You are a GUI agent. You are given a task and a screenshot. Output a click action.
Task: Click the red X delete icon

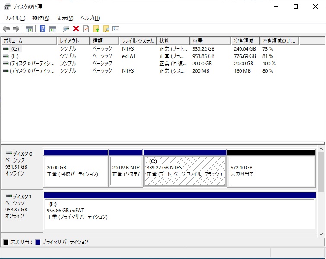click(x=76, y=29)
